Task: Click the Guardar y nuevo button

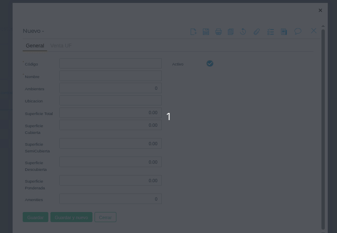Action: tap(71, 217)
